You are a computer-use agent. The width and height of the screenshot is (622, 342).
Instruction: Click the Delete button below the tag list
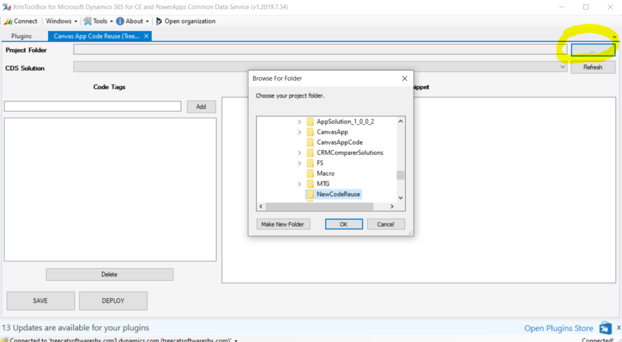[x=109, y=274]
